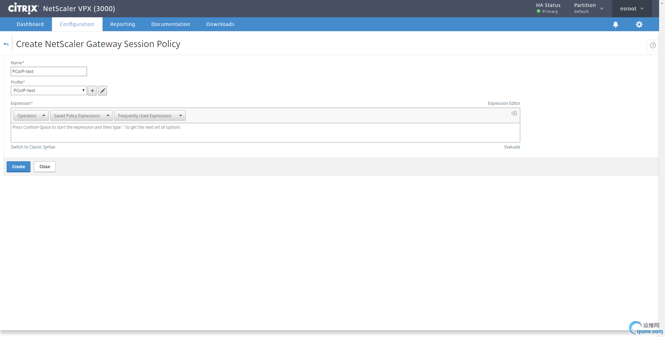Focus the Name input field
Screen dimensions: 665x337
[x=49, y=72]
